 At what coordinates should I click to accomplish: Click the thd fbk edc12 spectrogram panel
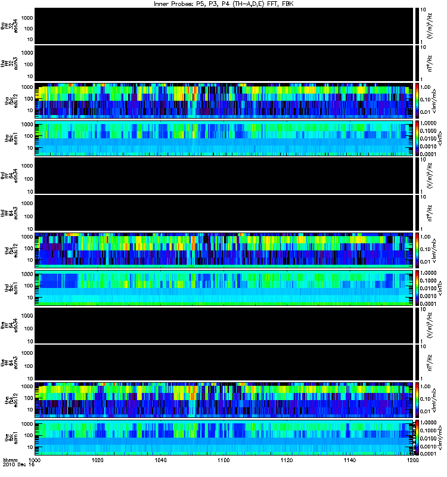click(x=224, y=250)
